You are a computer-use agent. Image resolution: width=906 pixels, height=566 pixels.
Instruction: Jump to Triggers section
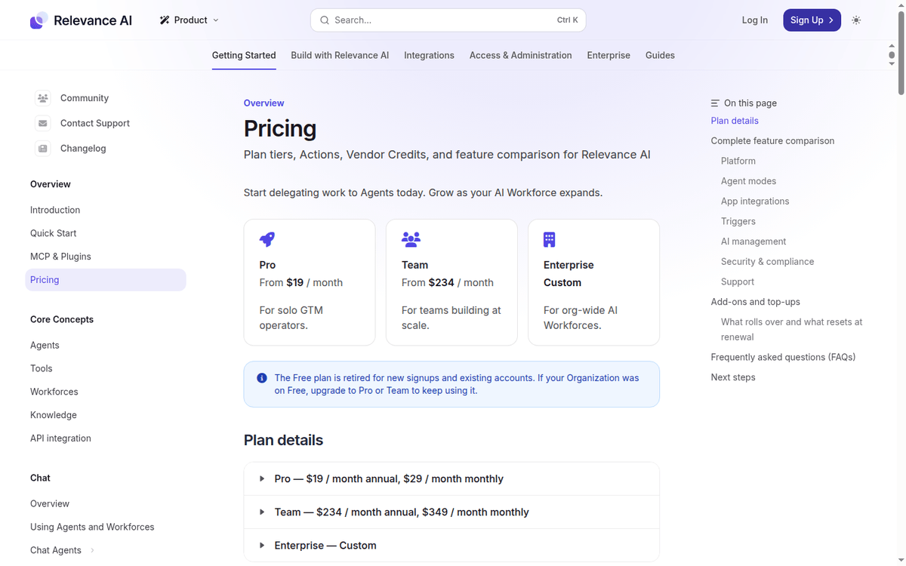738,221
